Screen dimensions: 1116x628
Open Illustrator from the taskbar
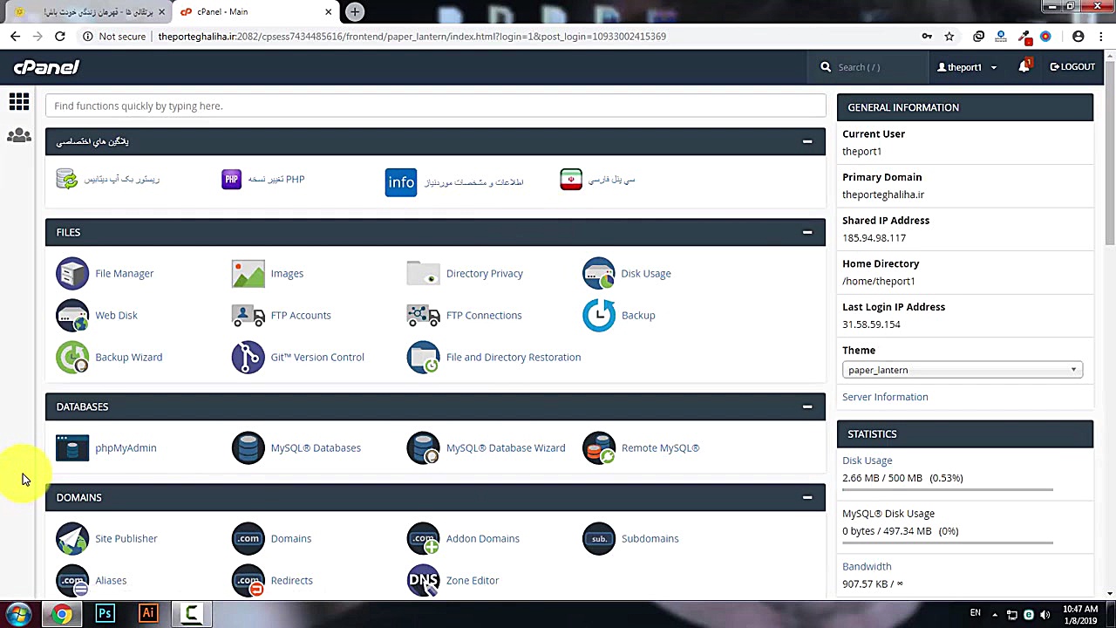click(x=147, y=614)
